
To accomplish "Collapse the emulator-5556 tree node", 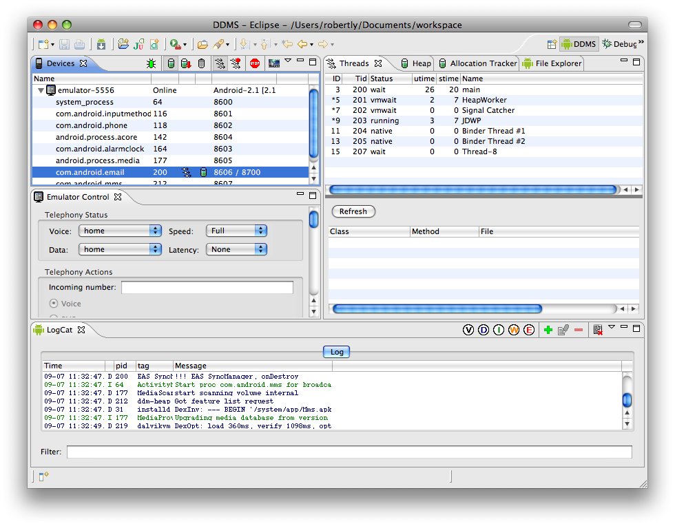I will 41,90.
